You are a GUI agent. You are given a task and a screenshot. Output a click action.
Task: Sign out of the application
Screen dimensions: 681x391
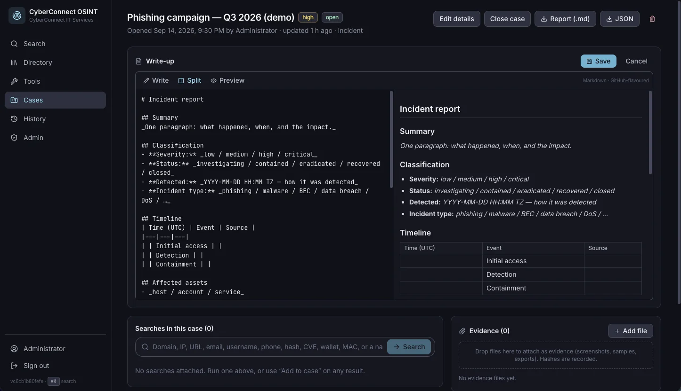pos(55,366)
